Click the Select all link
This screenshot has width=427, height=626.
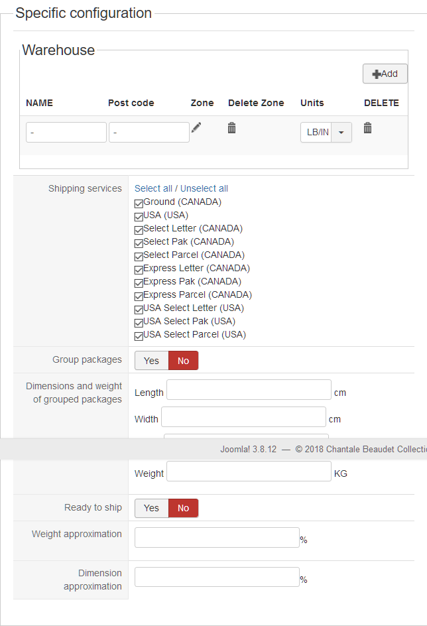point(153,188)
